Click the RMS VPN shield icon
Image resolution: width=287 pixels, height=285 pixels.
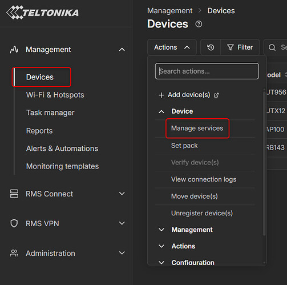(14, 223)
